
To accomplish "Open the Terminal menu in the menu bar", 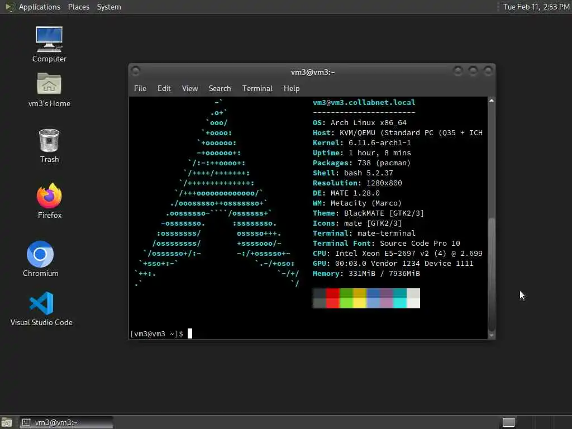I will point(257,88).
